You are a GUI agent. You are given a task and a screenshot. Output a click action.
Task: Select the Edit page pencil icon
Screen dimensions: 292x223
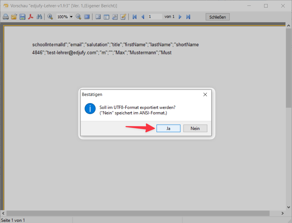coord(123,17)
